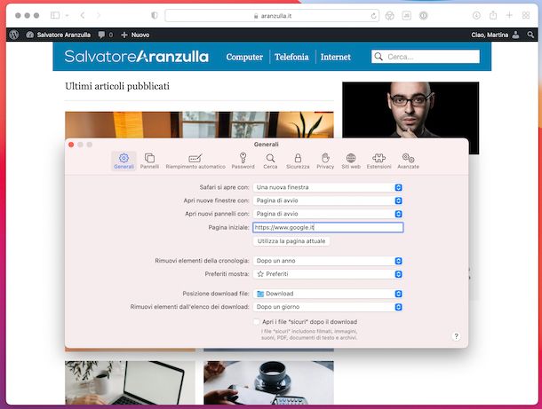This screenshot has width=542, height=409.
Task: Switch to the Cerca preferences tab
Action: point(270,161)
